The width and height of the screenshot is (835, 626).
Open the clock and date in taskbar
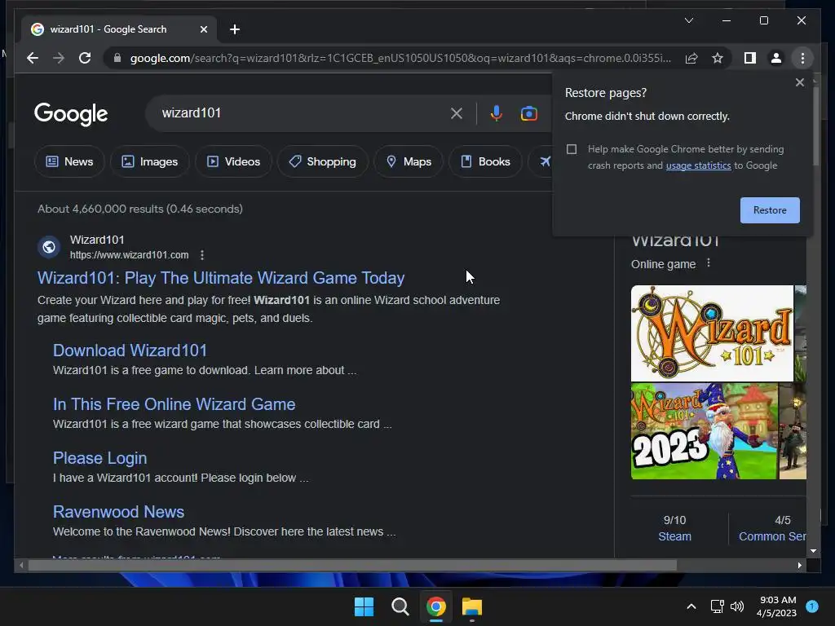[x=777, y=606]
